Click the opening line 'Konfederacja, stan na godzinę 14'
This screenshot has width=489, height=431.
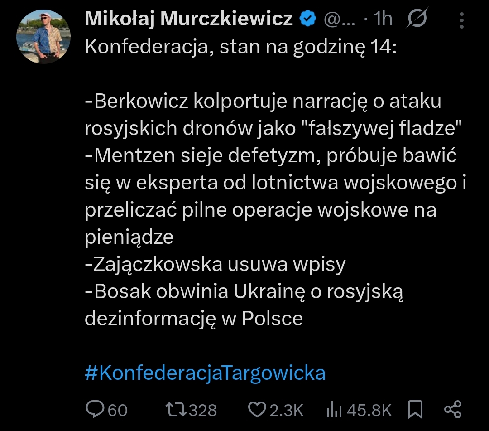point(240,48)
